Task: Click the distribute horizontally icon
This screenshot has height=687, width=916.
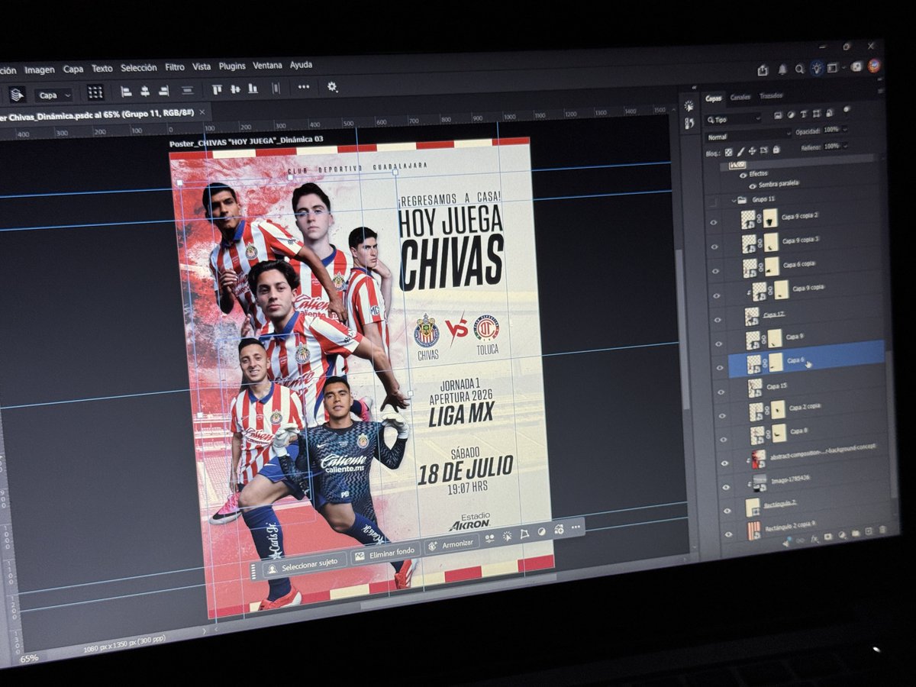Action: pos(276,88)
